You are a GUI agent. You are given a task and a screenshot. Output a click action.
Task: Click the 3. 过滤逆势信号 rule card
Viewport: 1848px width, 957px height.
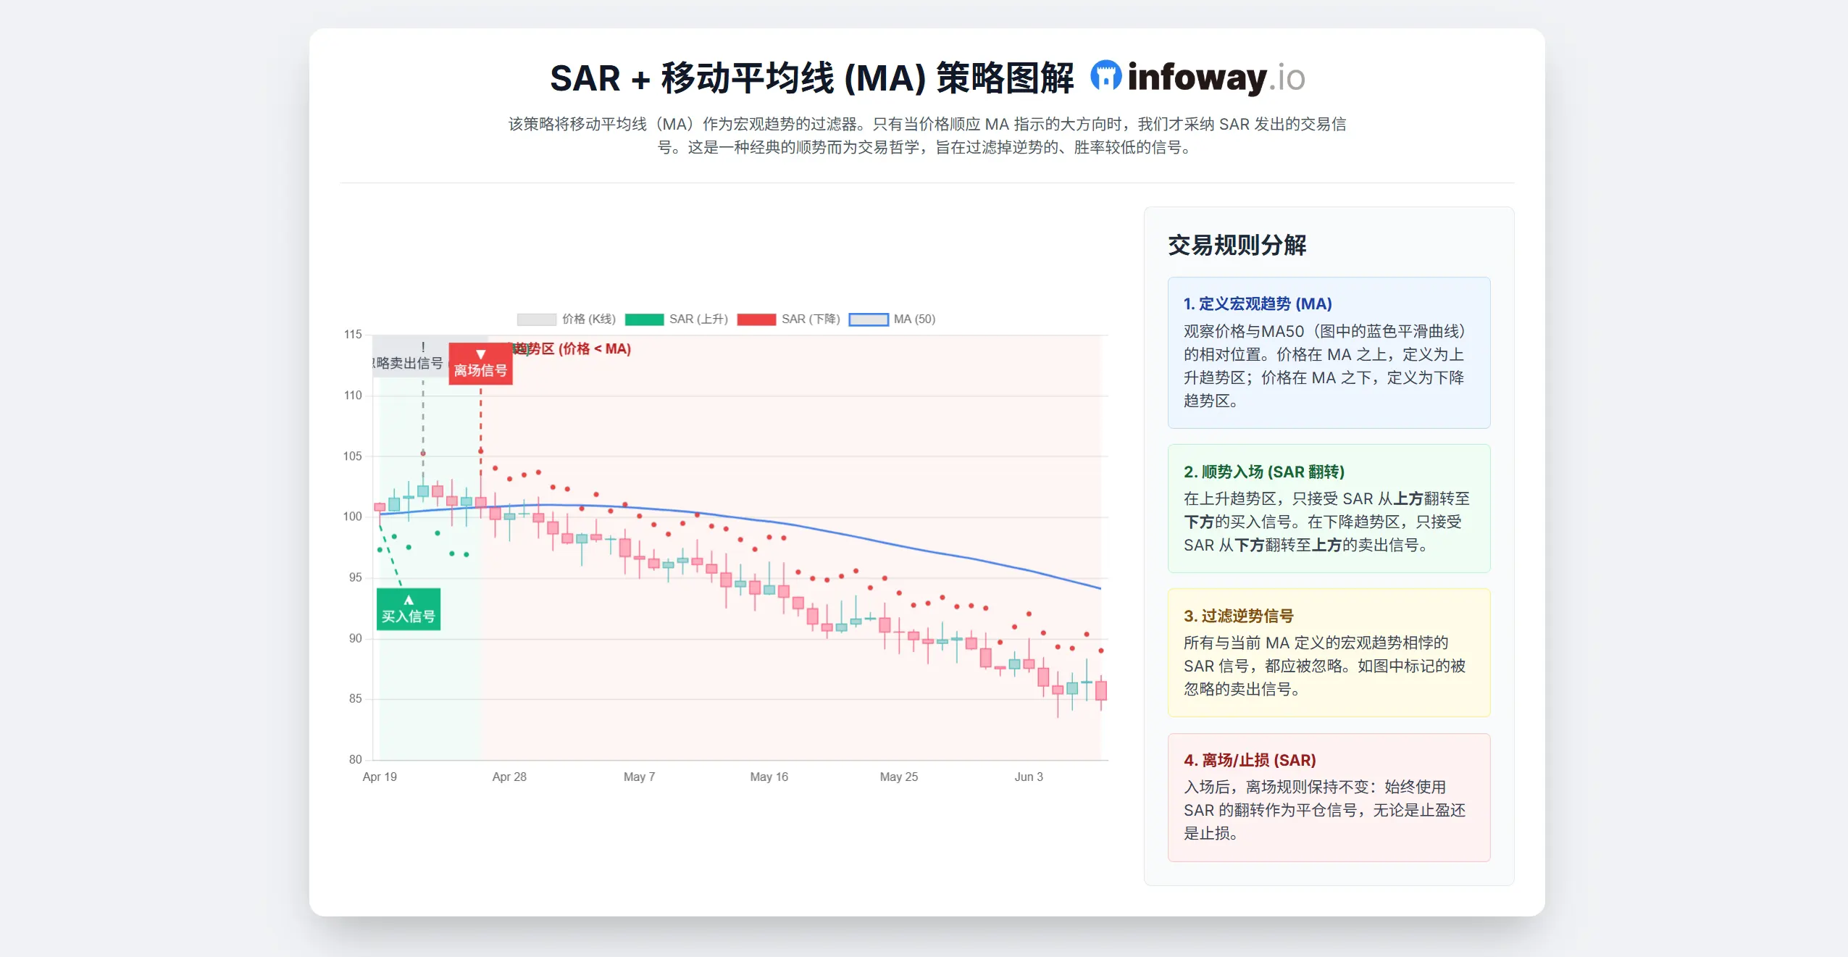coord(1328,652)
